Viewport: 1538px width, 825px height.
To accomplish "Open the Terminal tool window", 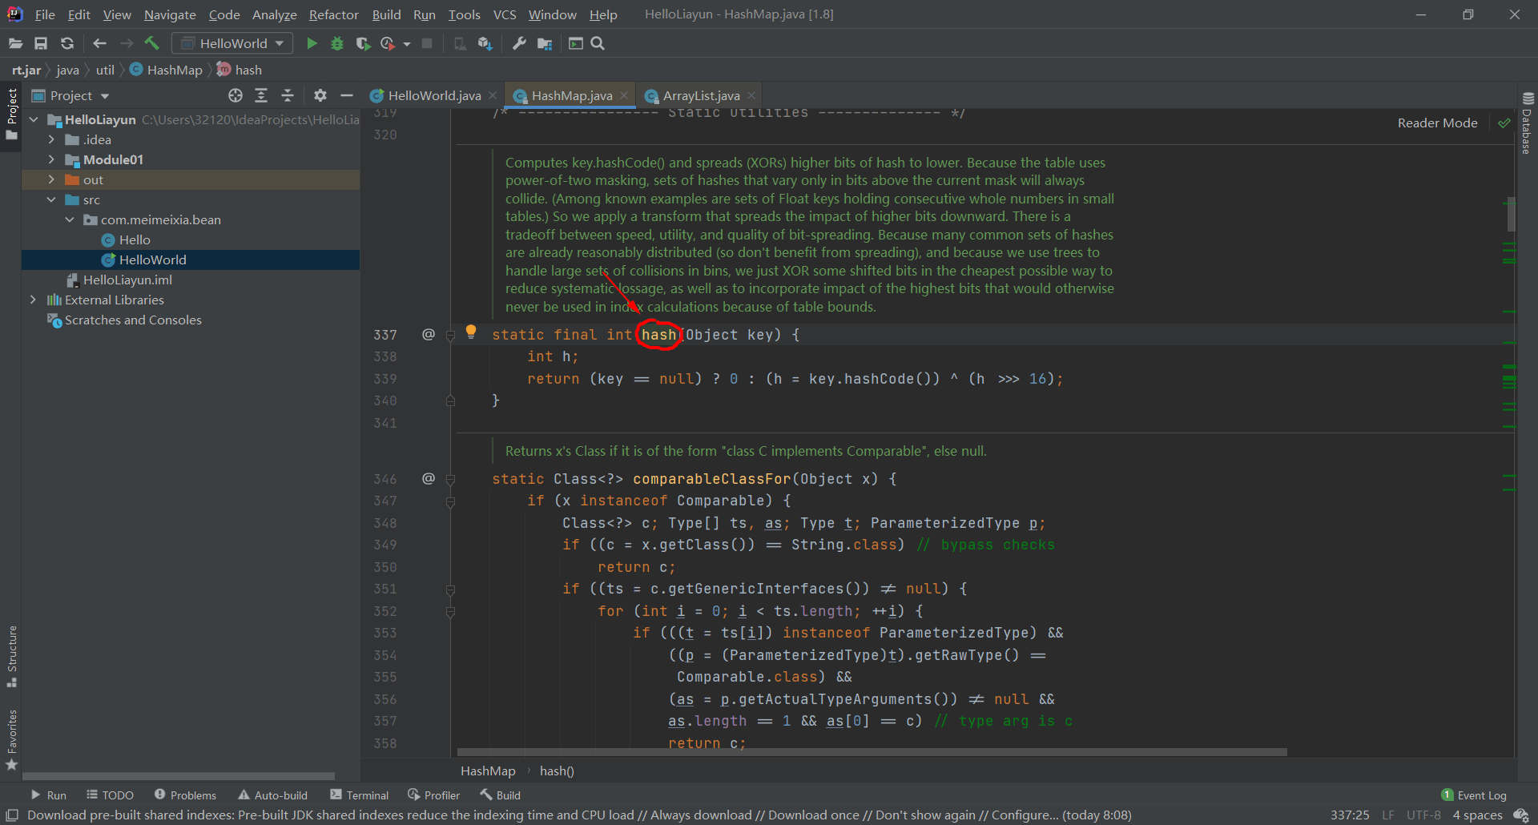I will click(x=359, y=795).
